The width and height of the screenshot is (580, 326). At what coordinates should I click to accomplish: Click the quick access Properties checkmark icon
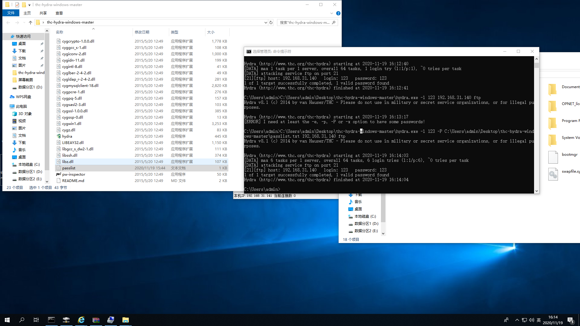click(17, 5)
